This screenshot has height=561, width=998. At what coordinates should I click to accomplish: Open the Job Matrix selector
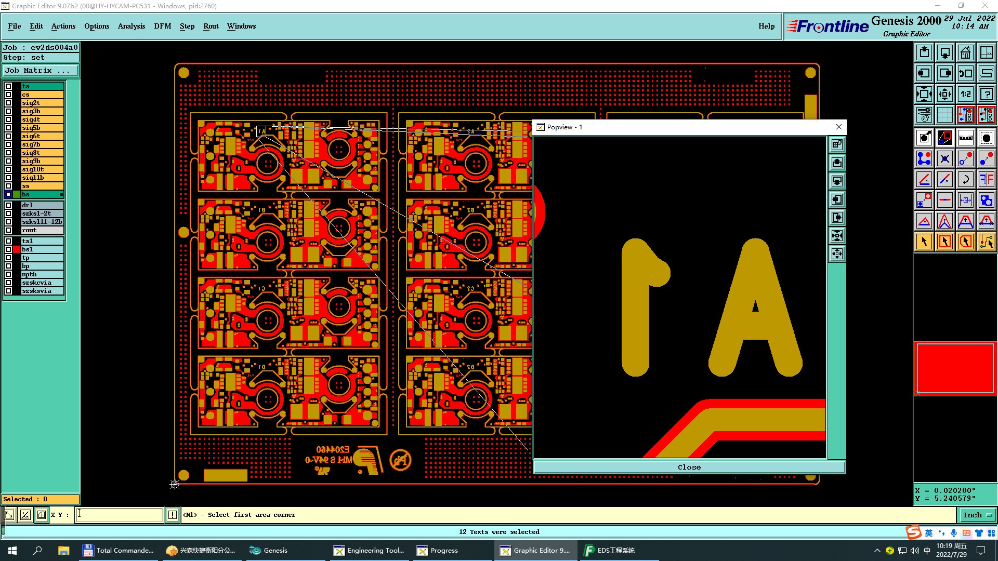click(x=41, y=71)
